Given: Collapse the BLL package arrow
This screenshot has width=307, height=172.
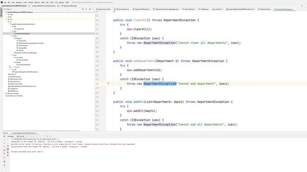Looking at the screenshot, I should (x=11, y=31).
